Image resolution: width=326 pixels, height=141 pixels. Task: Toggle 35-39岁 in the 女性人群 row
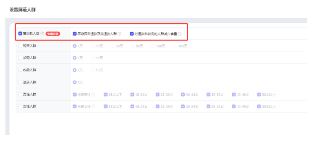(x=208, y=107)
